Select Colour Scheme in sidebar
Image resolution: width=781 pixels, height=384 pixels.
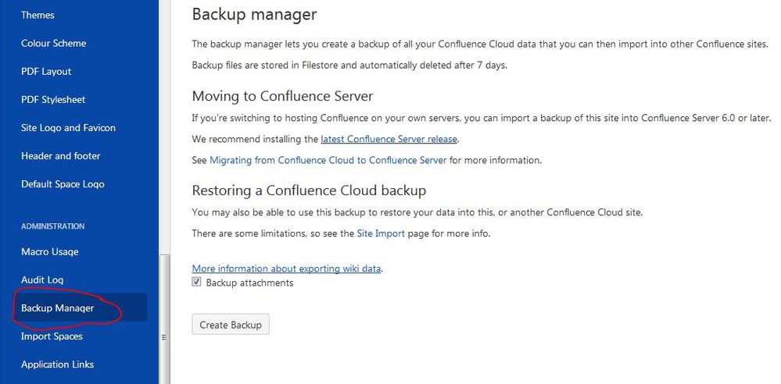[53, 43]
